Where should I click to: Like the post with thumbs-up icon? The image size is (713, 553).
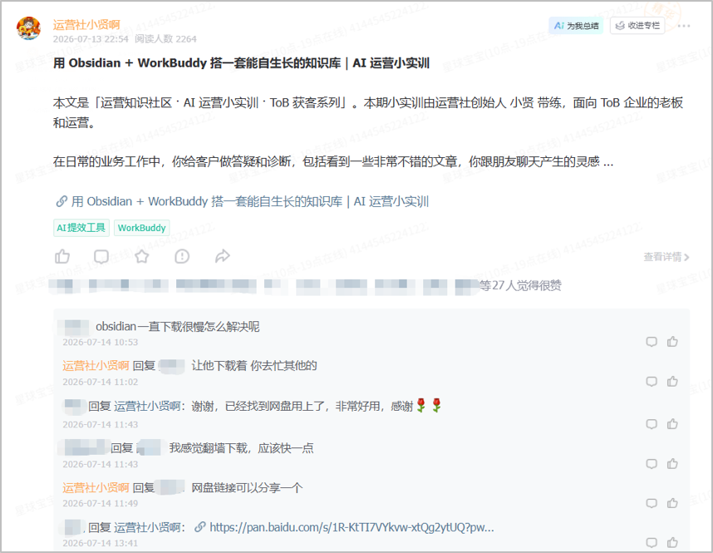pos(62,257)
